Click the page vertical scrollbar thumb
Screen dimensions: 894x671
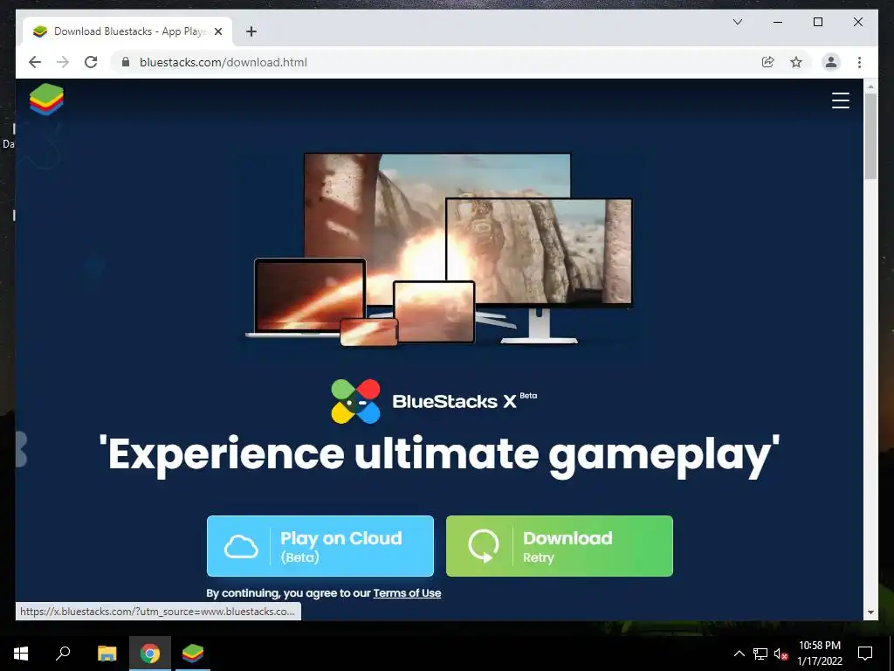point(870,135)
